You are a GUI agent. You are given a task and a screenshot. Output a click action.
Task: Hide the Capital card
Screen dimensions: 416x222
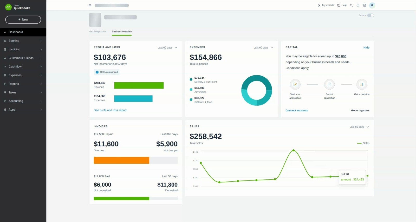(366, 48)
